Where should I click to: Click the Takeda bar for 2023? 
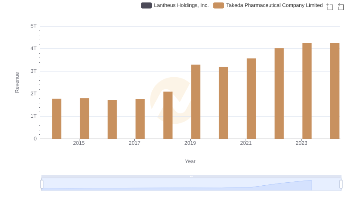tap(307, 91)
